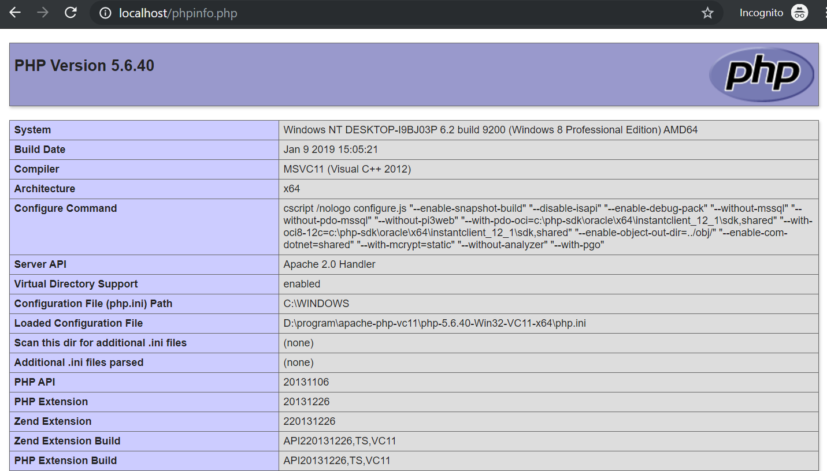Click the Configure Command cell contents

[520, 225]
